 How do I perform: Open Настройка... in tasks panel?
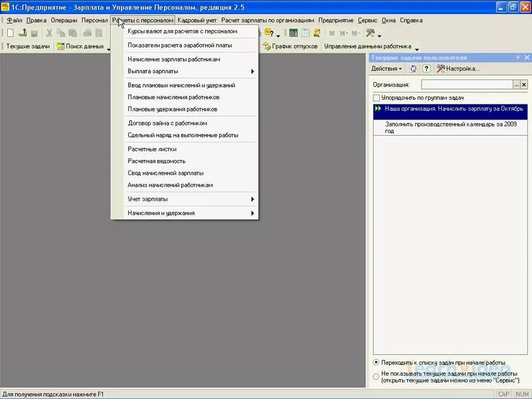[458, 69]
